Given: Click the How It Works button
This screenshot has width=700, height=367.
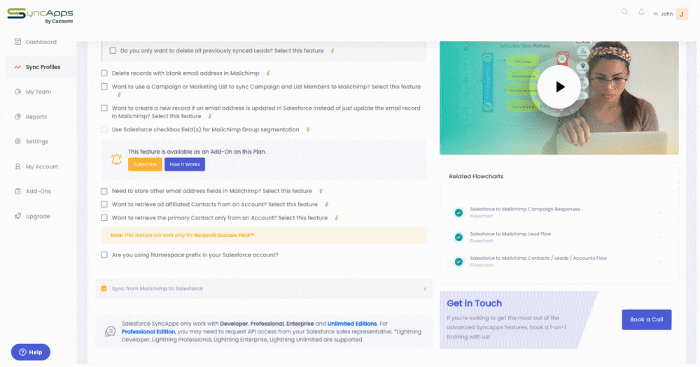Looking at the screenshot, I should pos(185,164).
